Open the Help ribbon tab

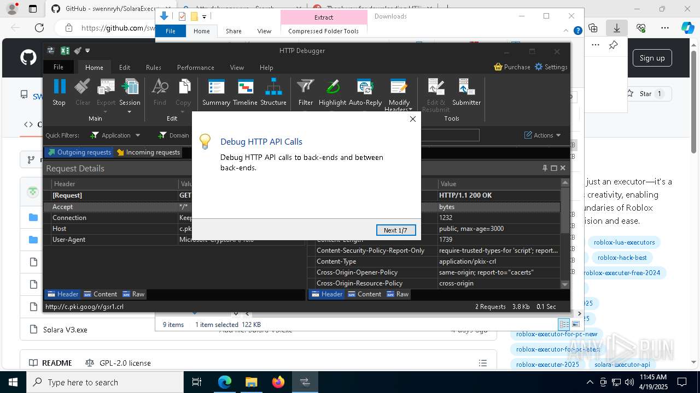tap(266, 68)
